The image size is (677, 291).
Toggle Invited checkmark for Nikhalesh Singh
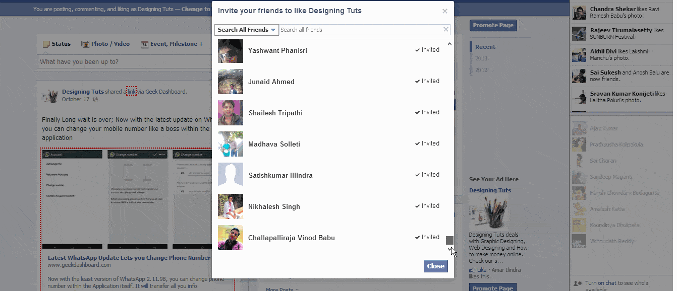(427, 206)
